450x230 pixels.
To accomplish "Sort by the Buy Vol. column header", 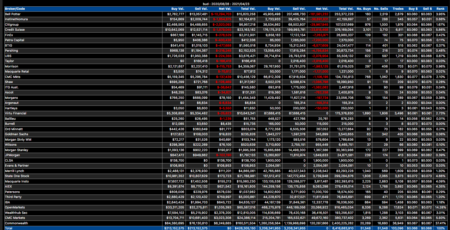I will tap(274, 9).
